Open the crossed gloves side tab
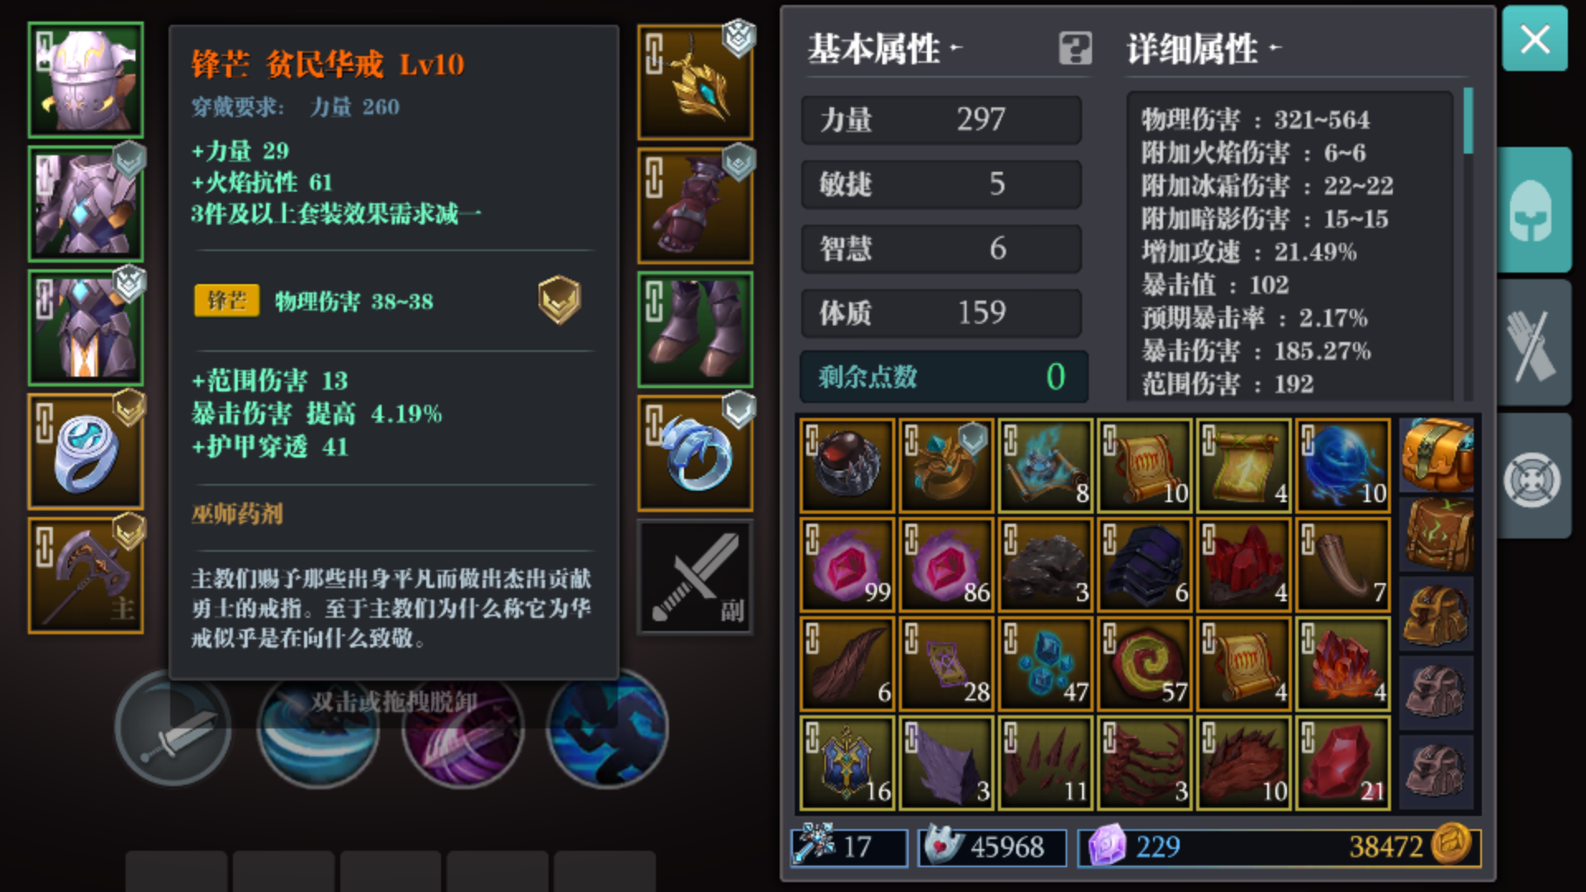This screenshot has width=1586, height=892. click(x=1533, y=344)
